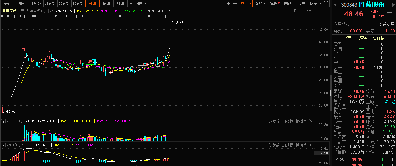
Task: Select the 日线 daily chart tab
Action: point(92,4)
